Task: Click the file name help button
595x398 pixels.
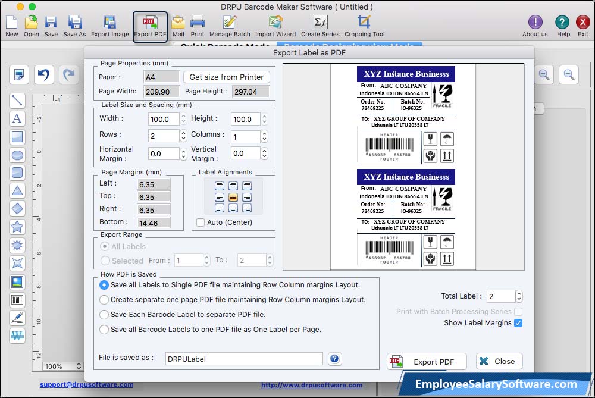Action: coord(334,359)
